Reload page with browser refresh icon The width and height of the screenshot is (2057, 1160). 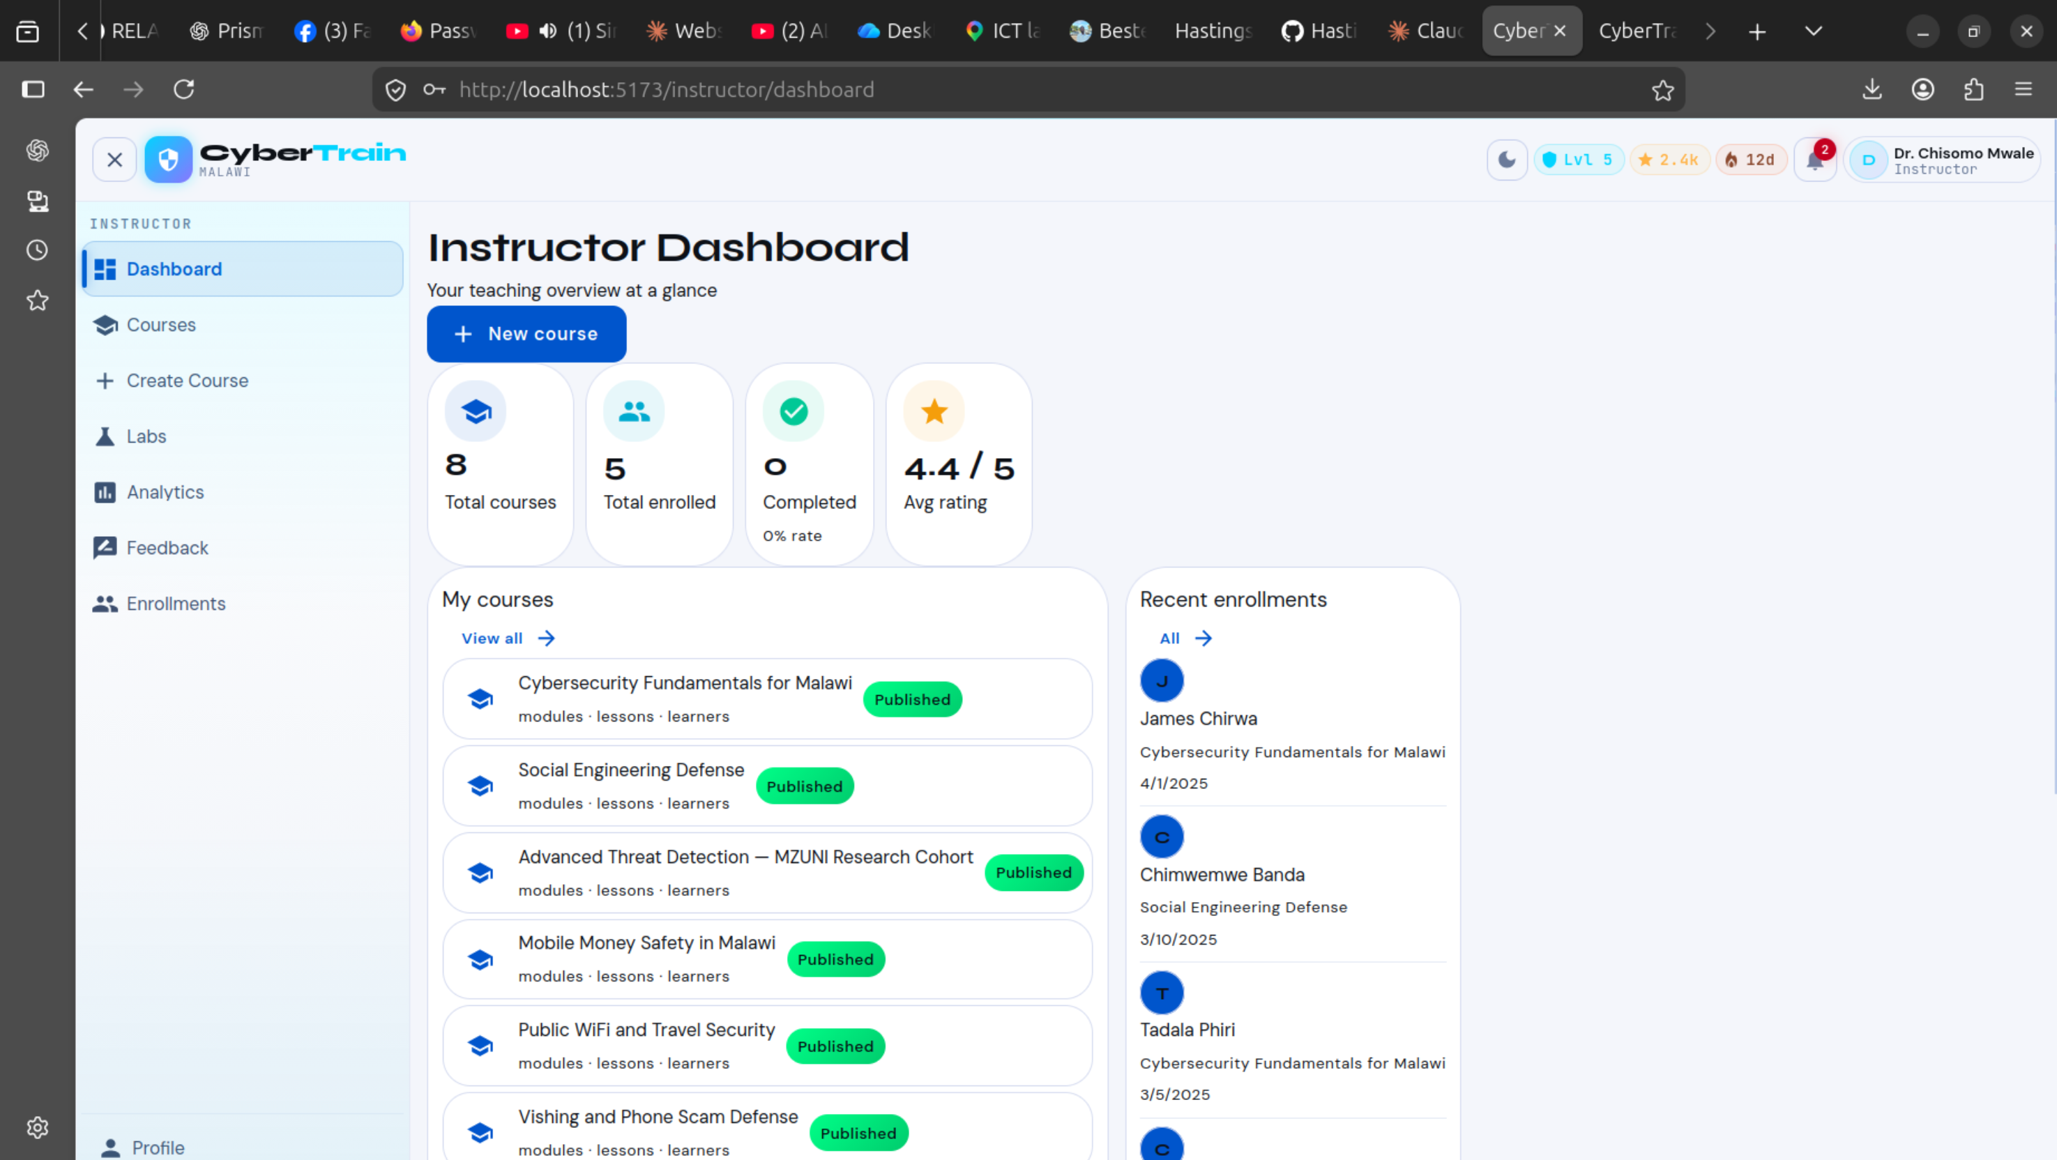click(185, 89)
